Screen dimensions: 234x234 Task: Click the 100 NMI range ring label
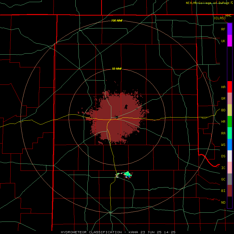click(117, 21)
